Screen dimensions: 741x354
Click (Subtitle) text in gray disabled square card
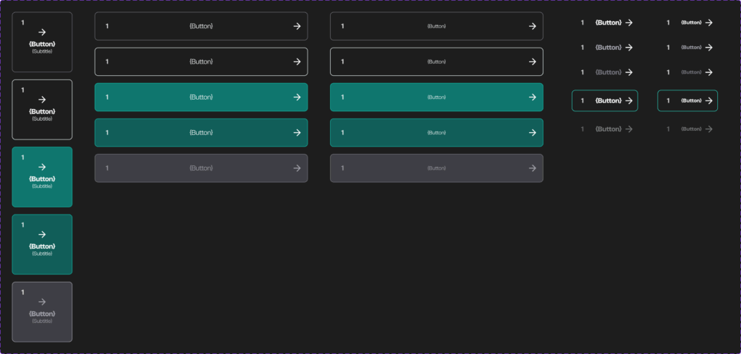[x=42, y=321]
